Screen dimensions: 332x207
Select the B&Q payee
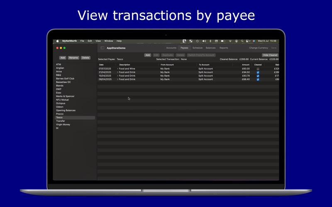[x=59, y=75]
